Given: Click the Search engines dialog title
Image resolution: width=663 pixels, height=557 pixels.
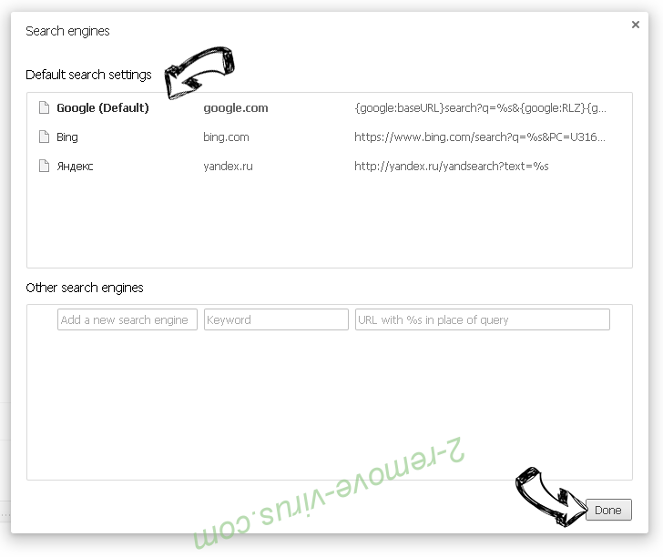Looking at the screenshot, I should tap(67, 31).
